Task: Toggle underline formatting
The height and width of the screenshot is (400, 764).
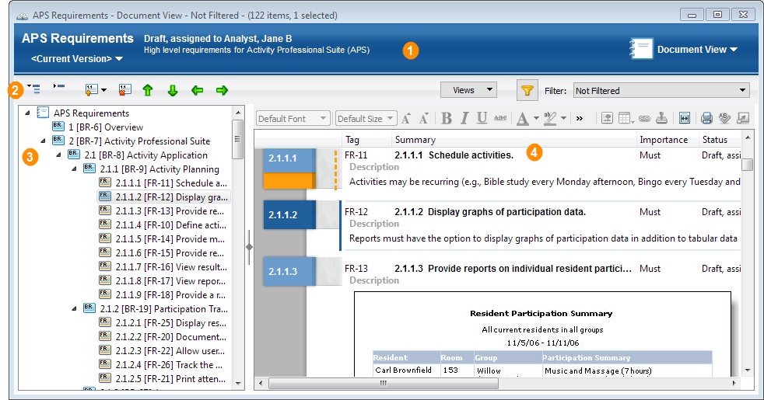Action: 482,118
